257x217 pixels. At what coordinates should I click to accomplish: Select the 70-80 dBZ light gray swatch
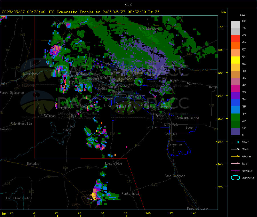[235, 25]
